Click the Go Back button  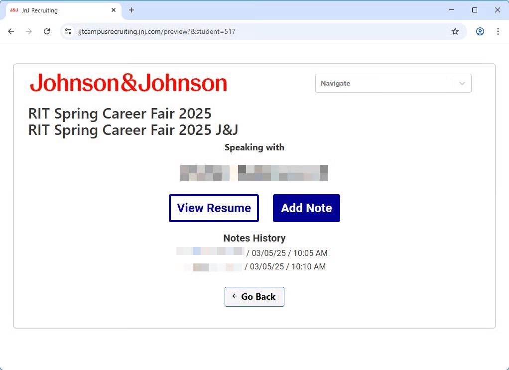coord(254,297)
